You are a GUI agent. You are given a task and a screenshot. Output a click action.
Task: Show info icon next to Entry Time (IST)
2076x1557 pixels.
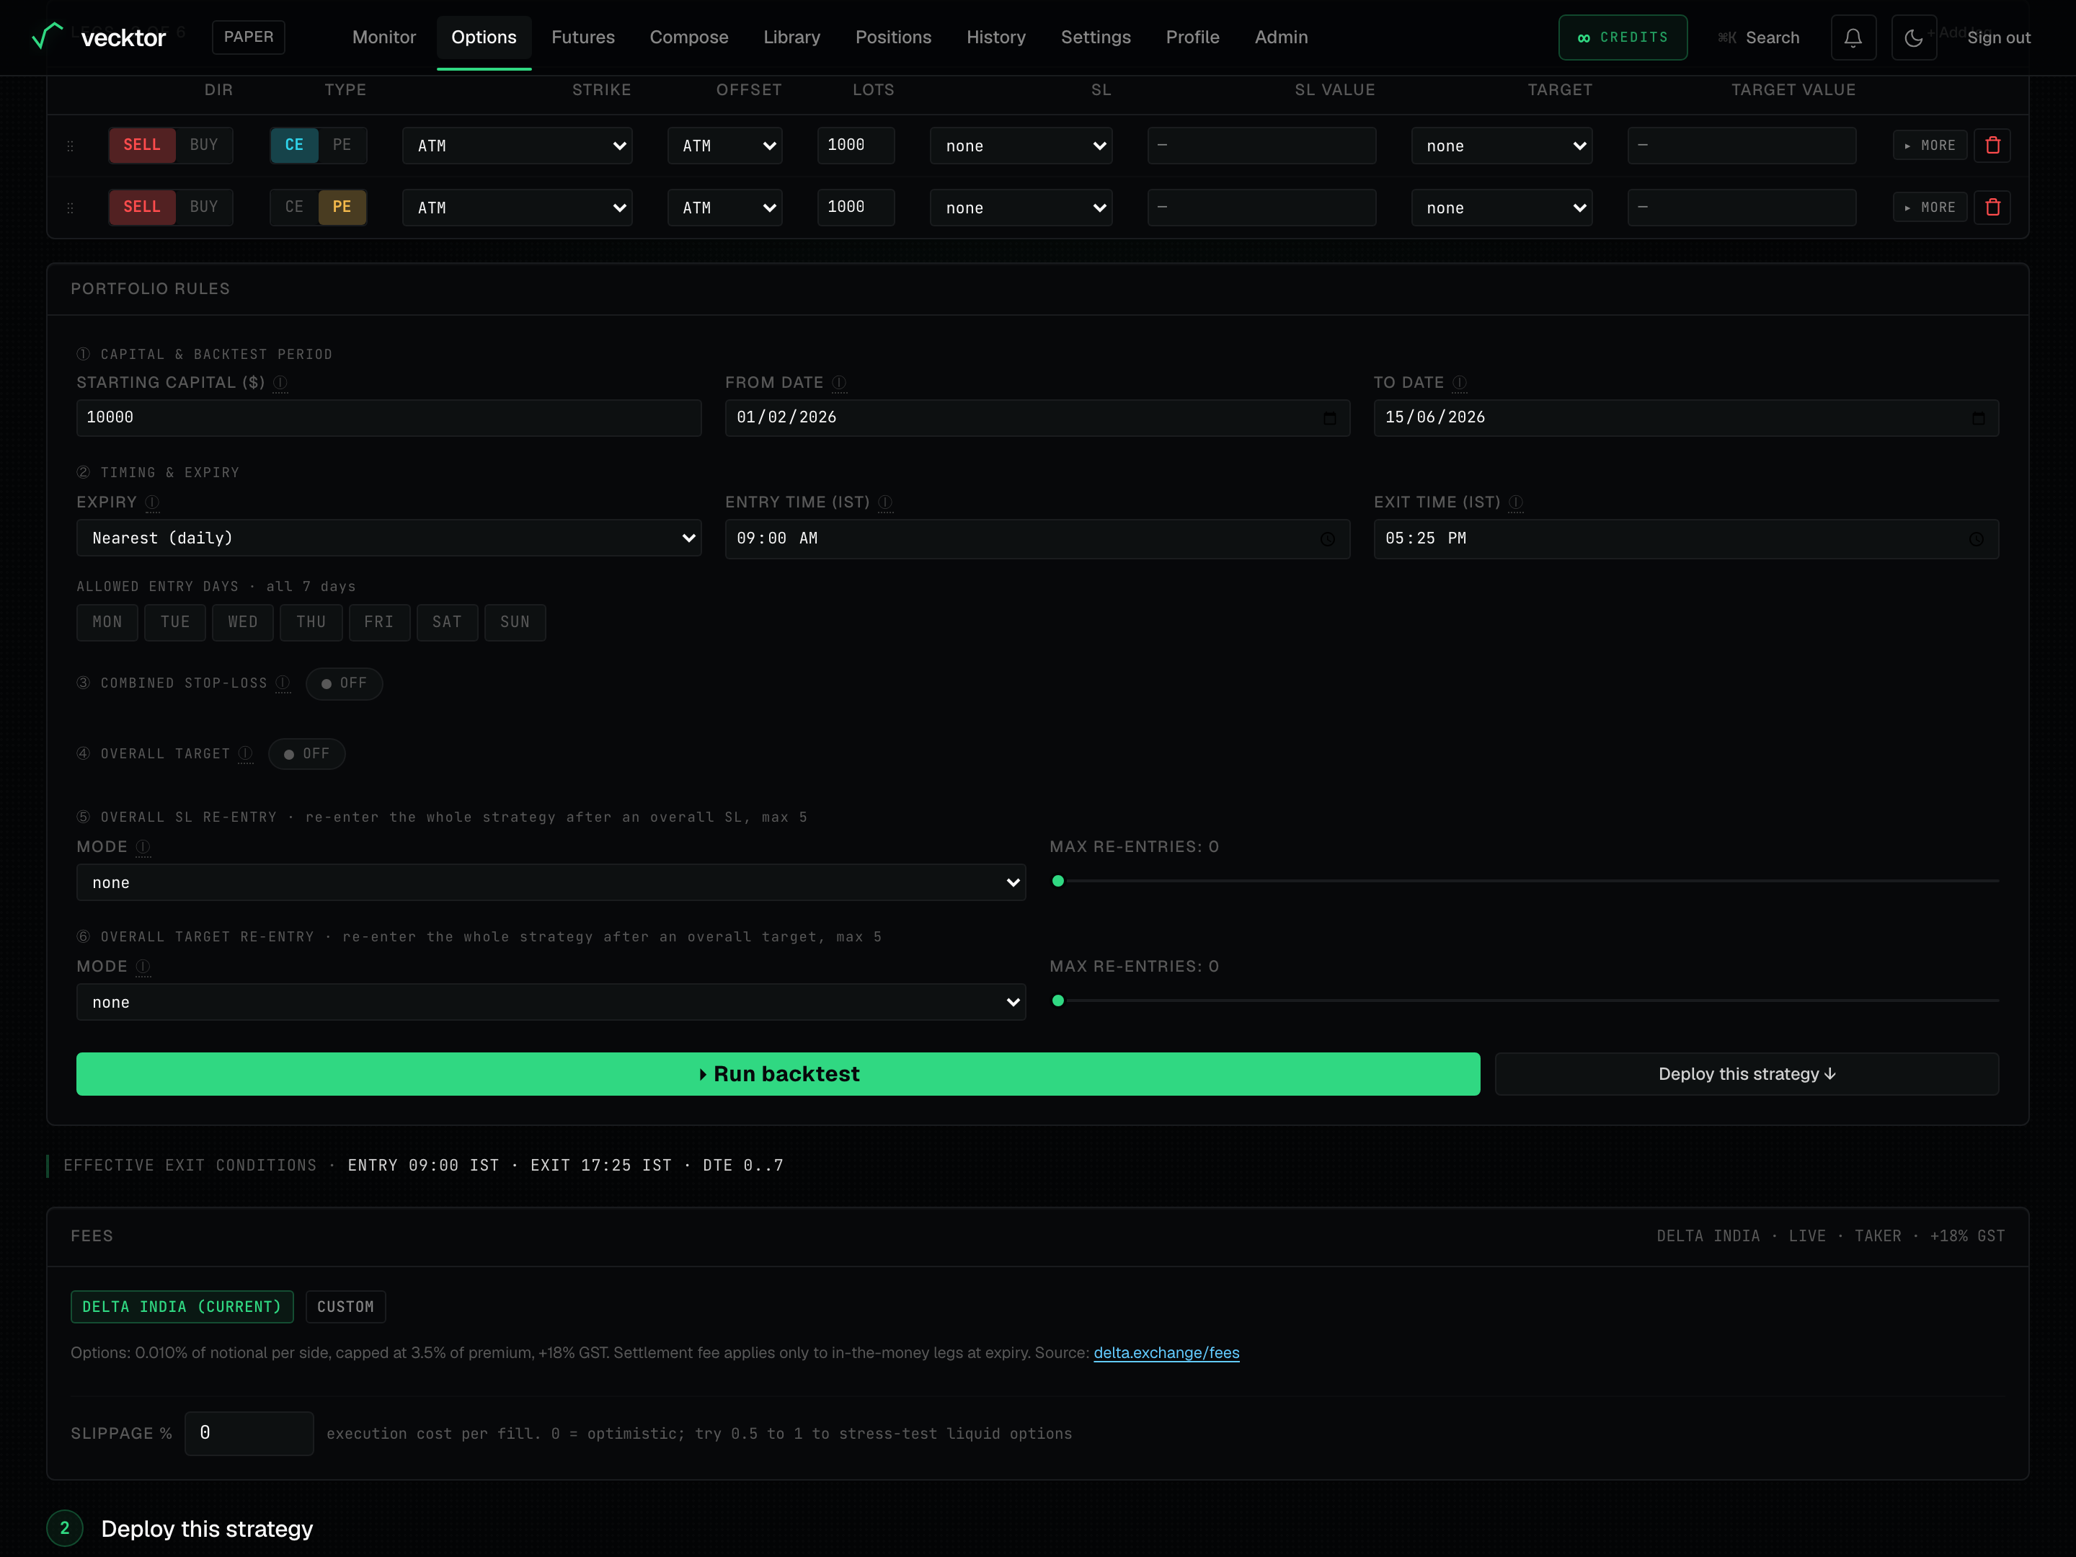(885, 503)
